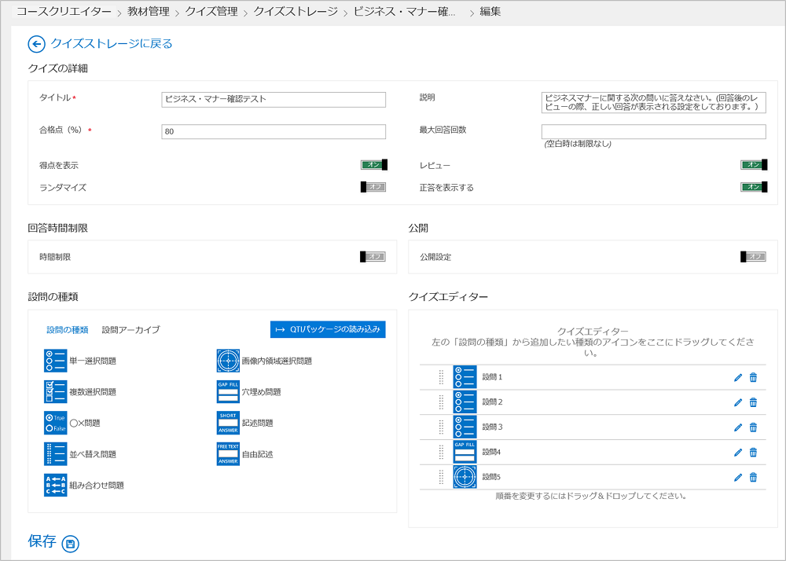
Task: Click the 組み合わせ問題 matching icon
Action: tap(56, 485)
